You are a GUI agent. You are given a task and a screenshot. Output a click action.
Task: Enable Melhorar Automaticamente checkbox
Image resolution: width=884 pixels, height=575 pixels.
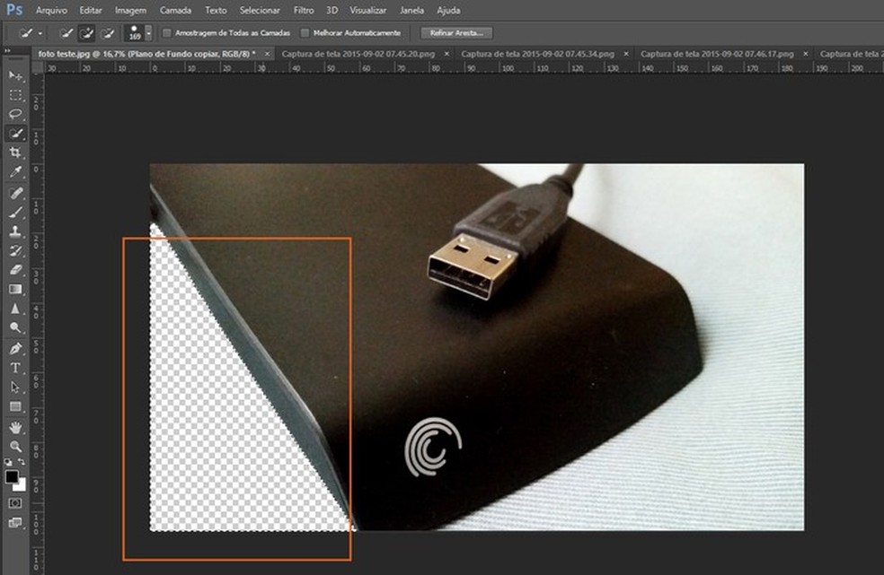click(x=305, y=33)
